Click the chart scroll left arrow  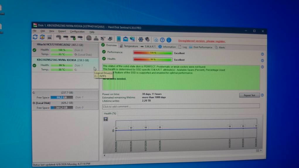[x=104, y=155]
